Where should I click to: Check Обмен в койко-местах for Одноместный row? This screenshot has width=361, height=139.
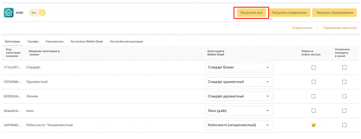coord(313,82)
